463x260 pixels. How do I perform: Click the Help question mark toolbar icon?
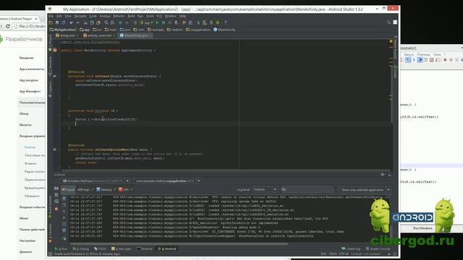(x=225, y=22)
